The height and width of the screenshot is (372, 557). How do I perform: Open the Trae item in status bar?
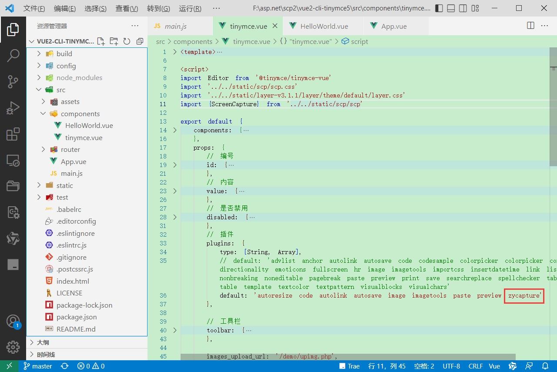[x=349, y=366]
